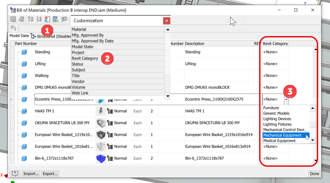
Task: Click the Customization list scroll-down arrow
Action: 168,96
